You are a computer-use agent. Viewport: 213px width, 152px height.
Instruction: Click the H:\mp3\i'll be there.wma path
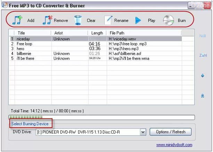[129, 58]
